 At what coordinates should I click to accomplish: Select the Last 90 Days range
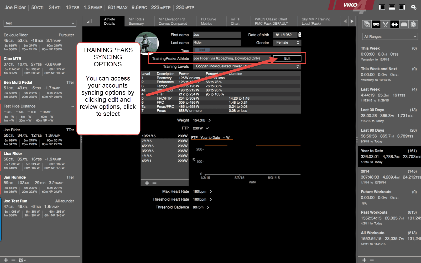coord(389,136)
